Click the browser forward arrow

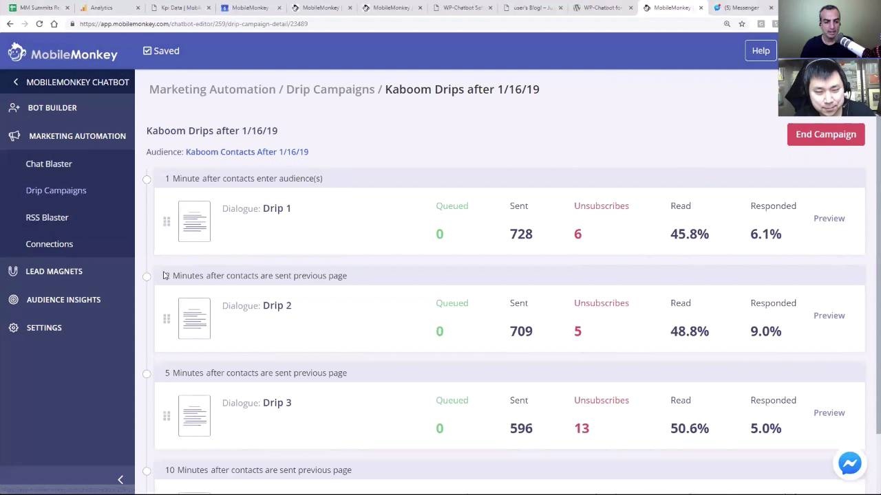pos(24,23)
